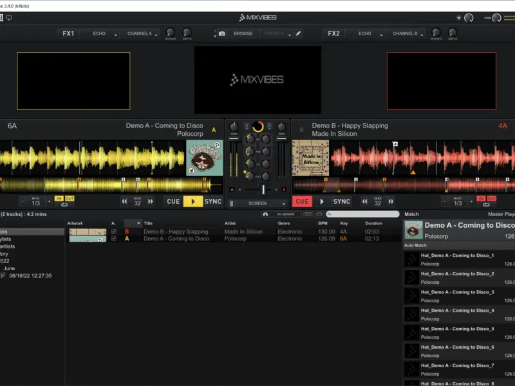
Task: Click the up/down arrows left of camera icon
Action: point(215,33)
